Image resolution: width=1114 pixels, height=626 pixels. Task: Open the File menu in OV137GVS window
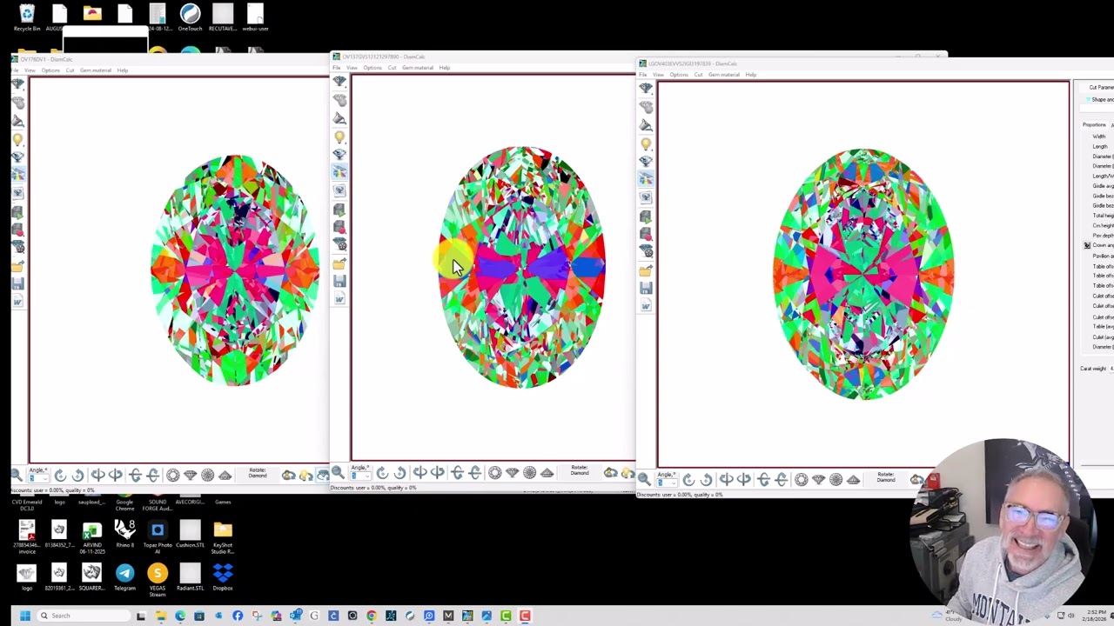(x=337, y=68)
